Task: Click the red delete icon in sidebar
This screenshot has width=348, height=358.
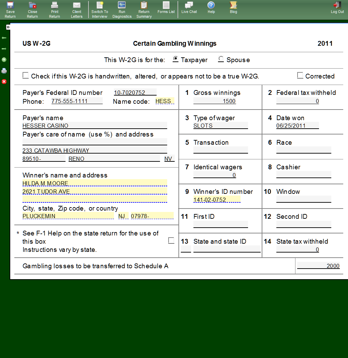Action: pos(4,82)
